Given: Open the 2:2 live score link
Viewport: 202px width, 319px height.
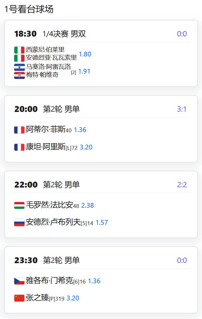Looking at the screenshot, I should pos(182,184).
